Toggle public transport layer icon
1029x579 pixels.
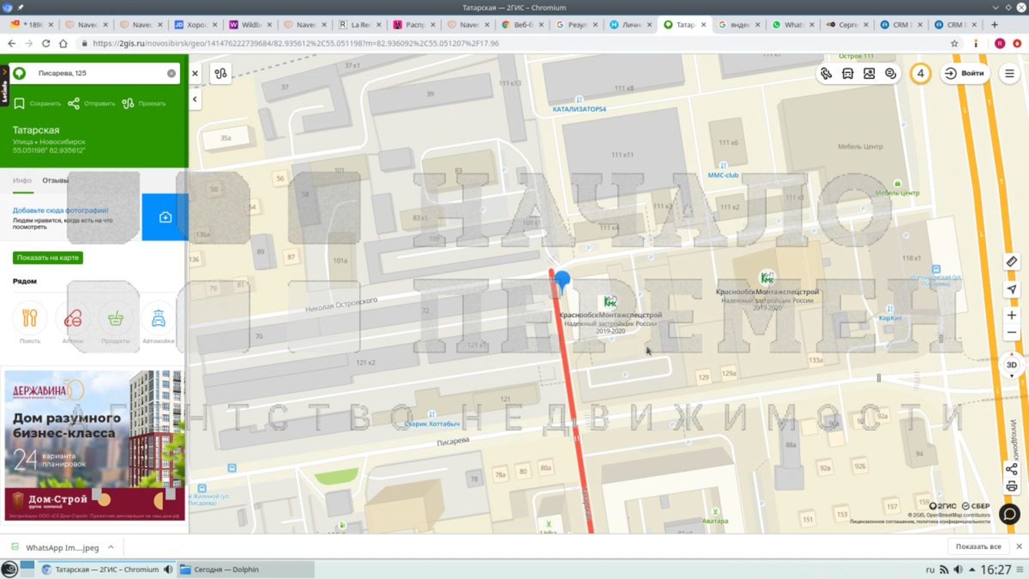[847, 74]
